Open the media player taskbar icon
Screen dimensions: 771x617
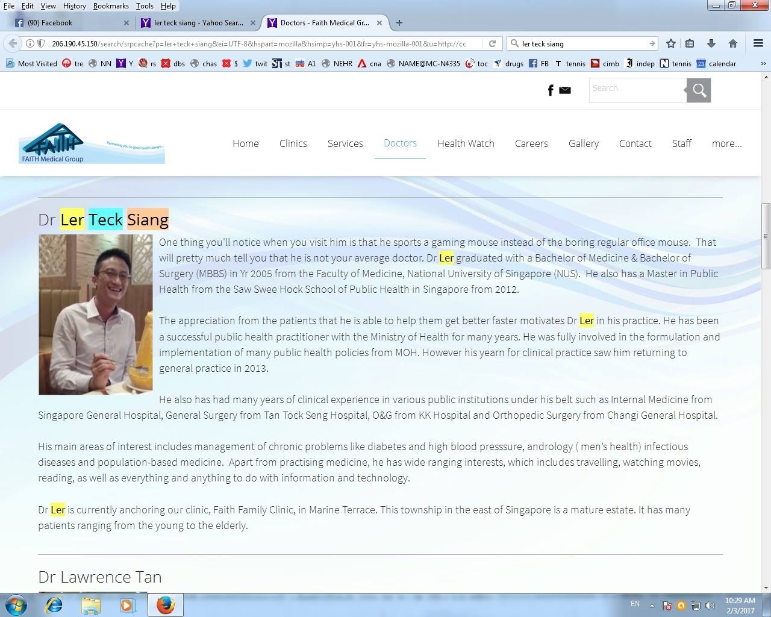tap(127, 605)
